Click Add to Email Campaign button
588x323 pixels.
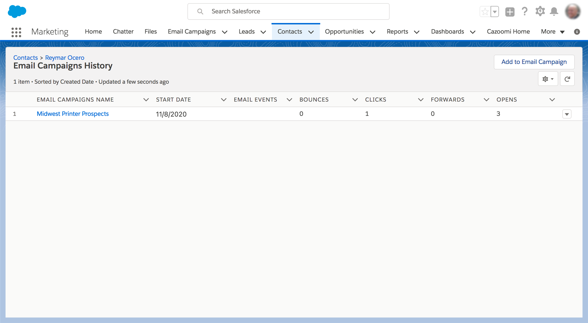[534, 62]
